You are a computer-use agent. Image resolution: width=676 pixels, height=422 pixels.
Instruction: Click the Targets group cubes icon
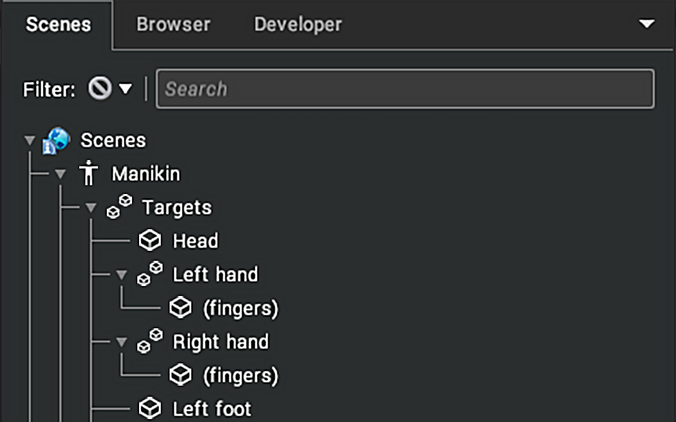coord(120,207)
